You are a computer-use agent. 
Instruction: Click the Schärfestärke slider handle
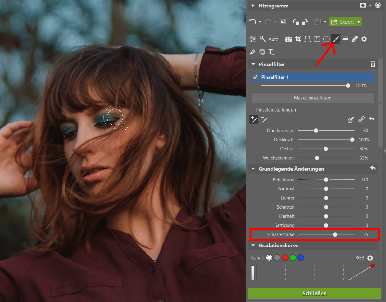point(335,234)
